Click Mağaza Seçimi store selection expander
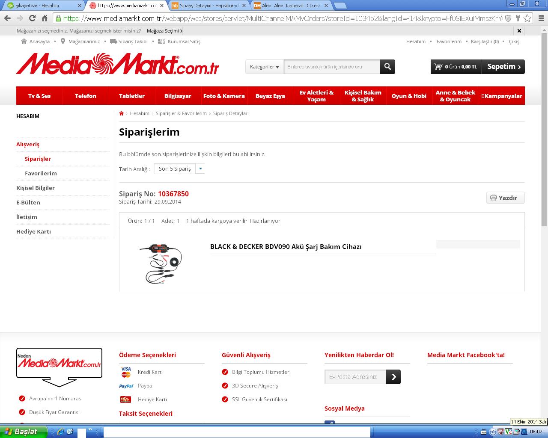The image size is (548, 438). [x=164, y=31]
